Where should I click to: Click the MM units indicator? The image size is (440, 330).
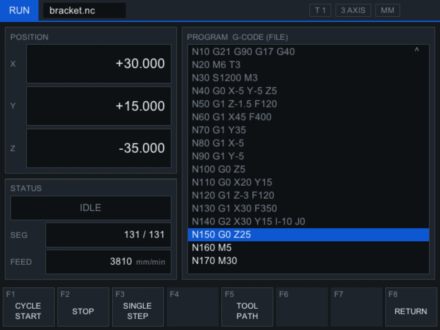387,10
